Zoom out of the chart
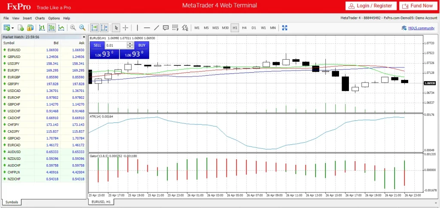The width and height of the screenshot is (440, 208). pyautogui.click(x=82, y=28)
